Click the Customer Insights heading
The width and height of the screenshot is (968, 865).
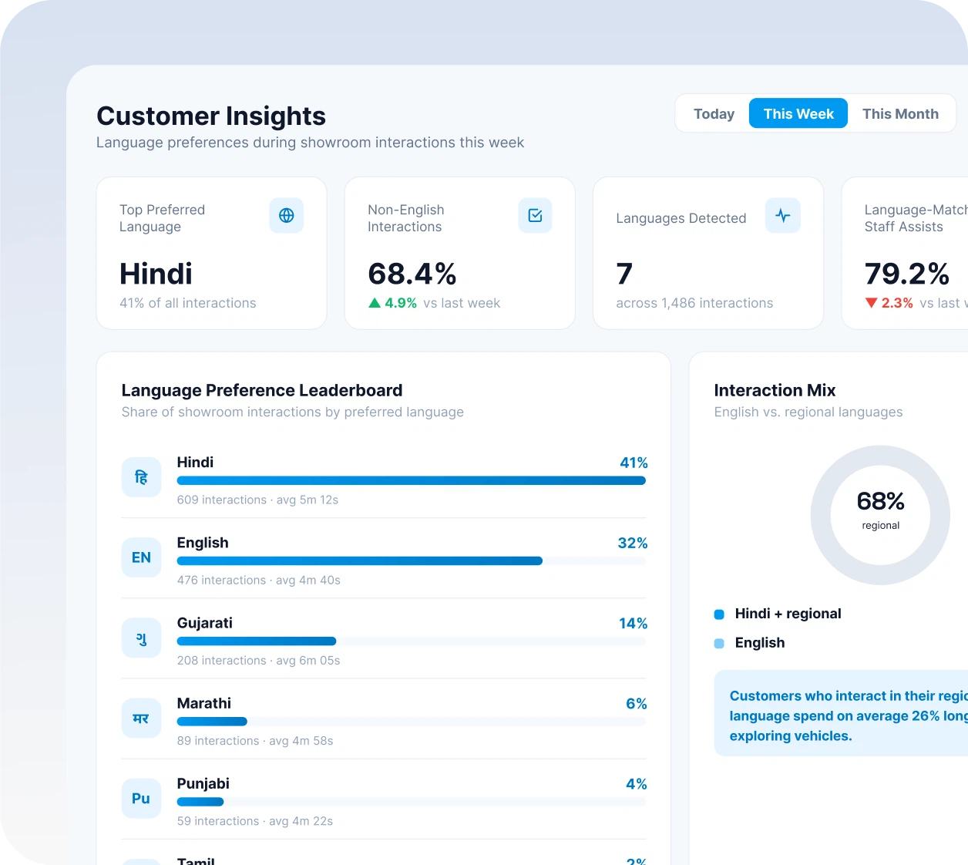[211, 116]
